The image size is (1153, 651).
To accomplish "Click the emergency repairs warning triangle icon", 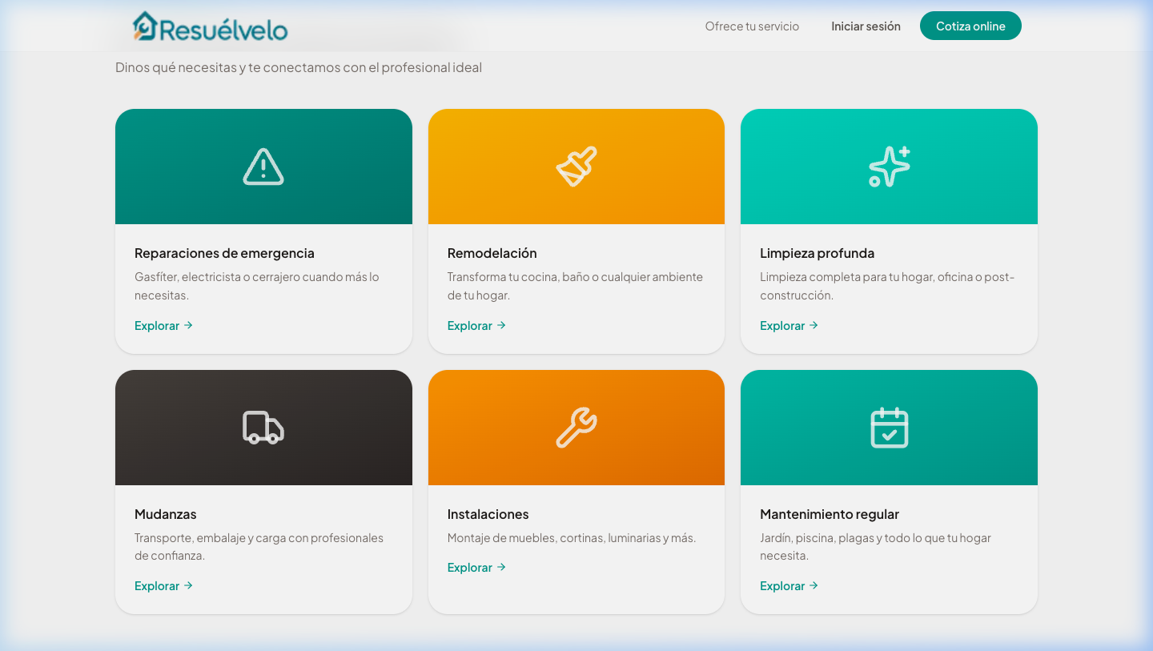I will 263,166.
